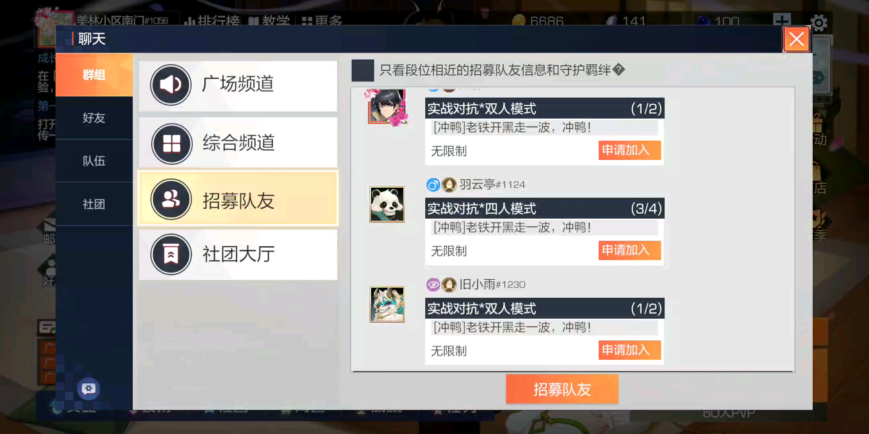The image size is (869, 434).
Task: Open chat settings gear bubble icon
Action: click(x=89, y=389)
